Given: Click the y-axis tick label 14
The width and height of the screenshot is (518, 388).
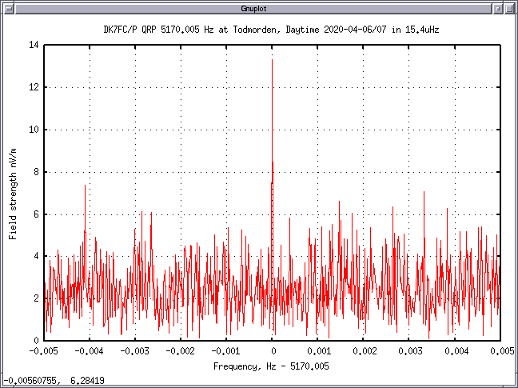Looking at the screenshot, I should coord(34,46).
